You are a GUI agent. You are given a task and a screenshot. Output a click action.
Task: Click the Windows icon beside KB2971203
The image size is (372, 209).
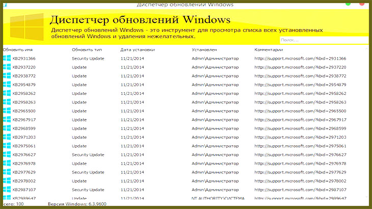click(x=7, y=137)
